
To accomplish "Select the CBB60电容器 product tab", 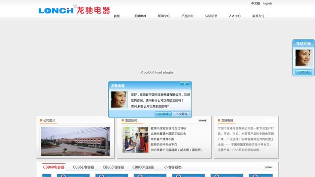I will (x=54, y=167).
